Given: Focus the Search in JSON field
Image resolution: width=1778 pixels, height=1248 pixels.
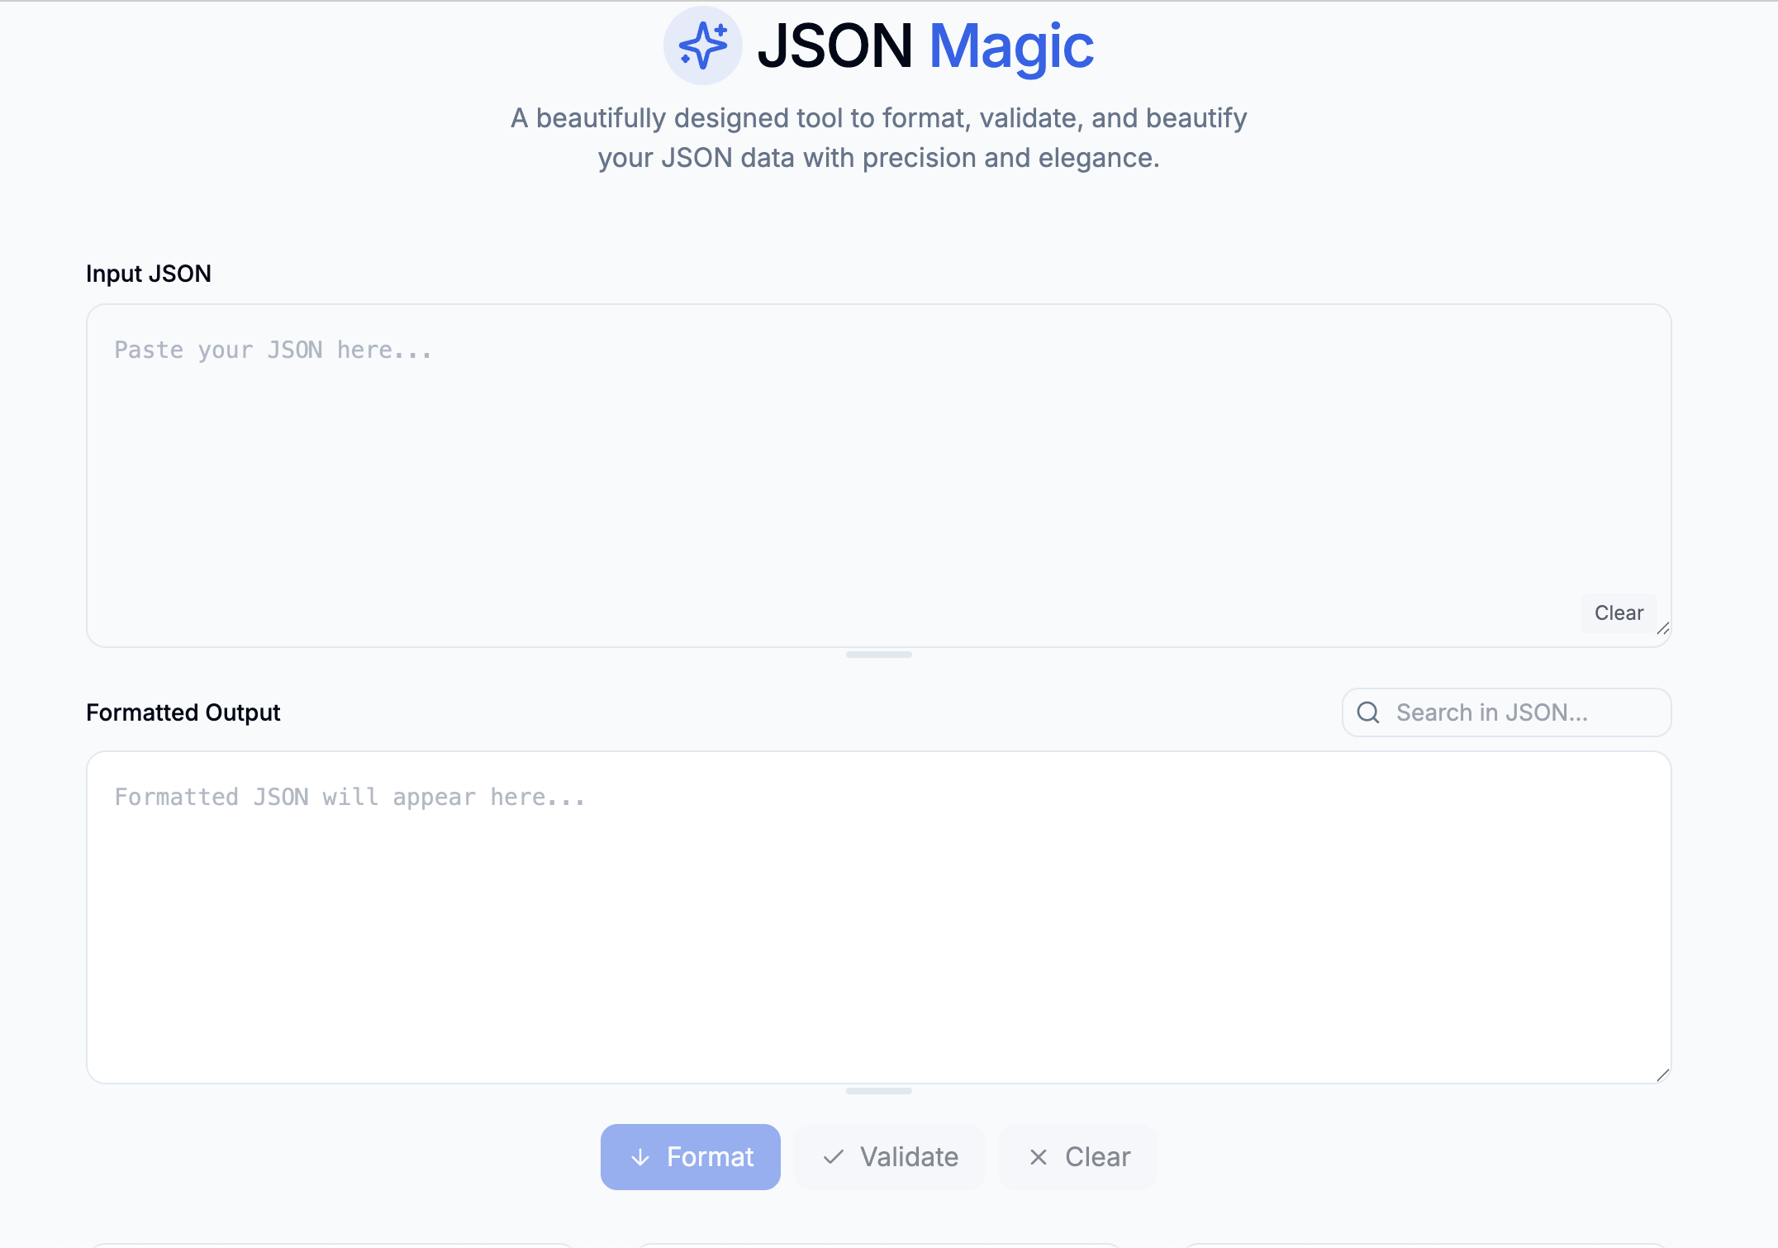Looking at the screenshot, I should [1507, 712].
